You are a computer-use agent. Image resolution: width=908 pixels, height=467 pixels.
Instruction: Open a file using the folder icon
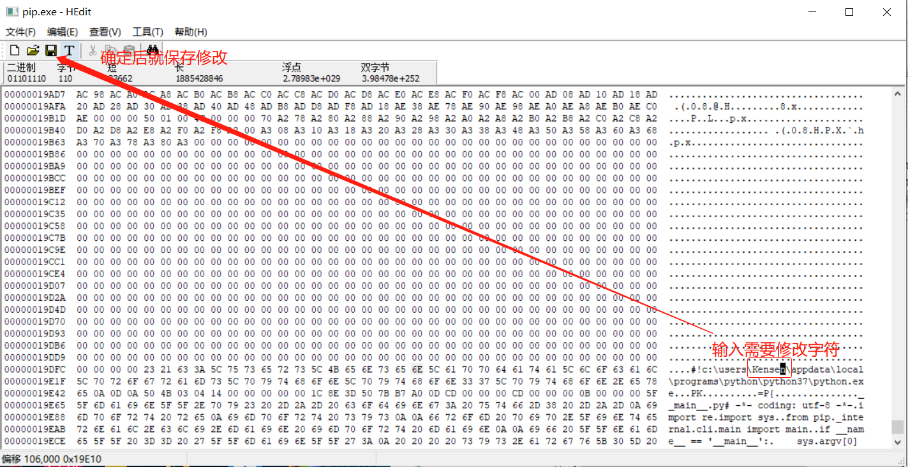(x=33, y=50)
